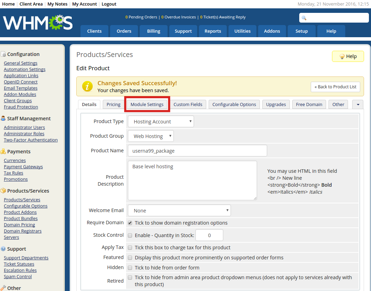Click the Products/Services box icon

coord(3,191)
